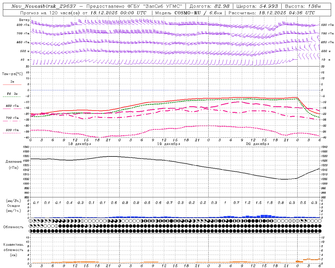Click the 500 гПа temperature legend entry
This screenshot has width=335, height=268.
[x=12, y=130]
